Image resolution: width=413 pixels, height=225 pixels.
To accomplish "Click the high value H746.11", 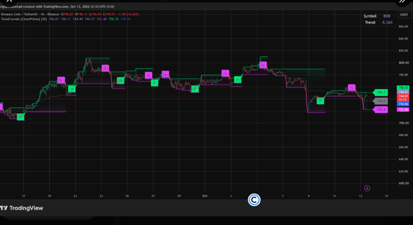I will [81, 14].
